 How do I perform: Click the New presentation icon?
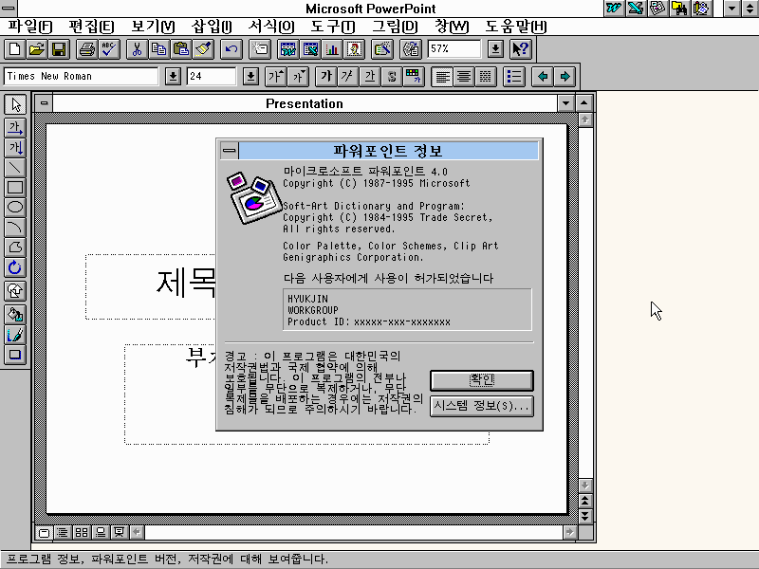click(x=15, y=49)
